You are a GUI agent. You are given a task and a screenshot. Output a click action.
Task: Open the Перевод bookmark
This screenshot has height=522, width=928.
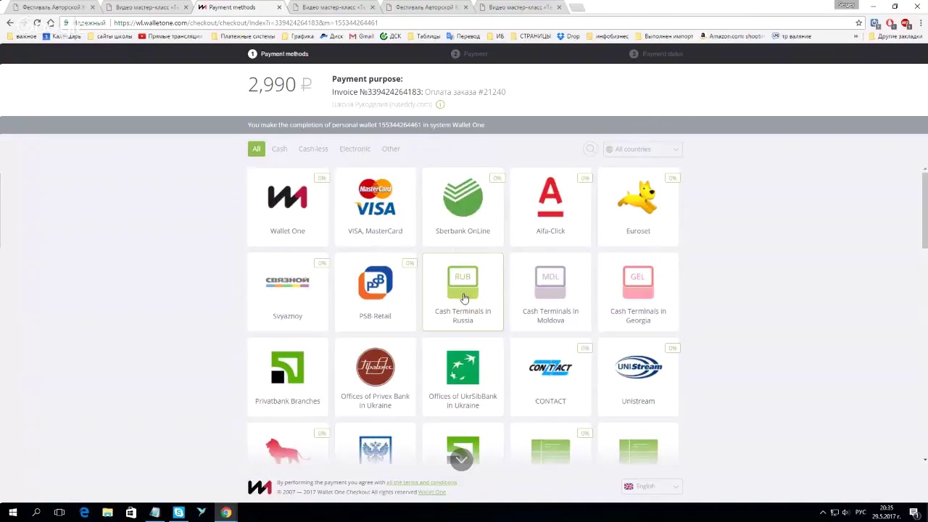pyautogui.click(x=463, y=36)
